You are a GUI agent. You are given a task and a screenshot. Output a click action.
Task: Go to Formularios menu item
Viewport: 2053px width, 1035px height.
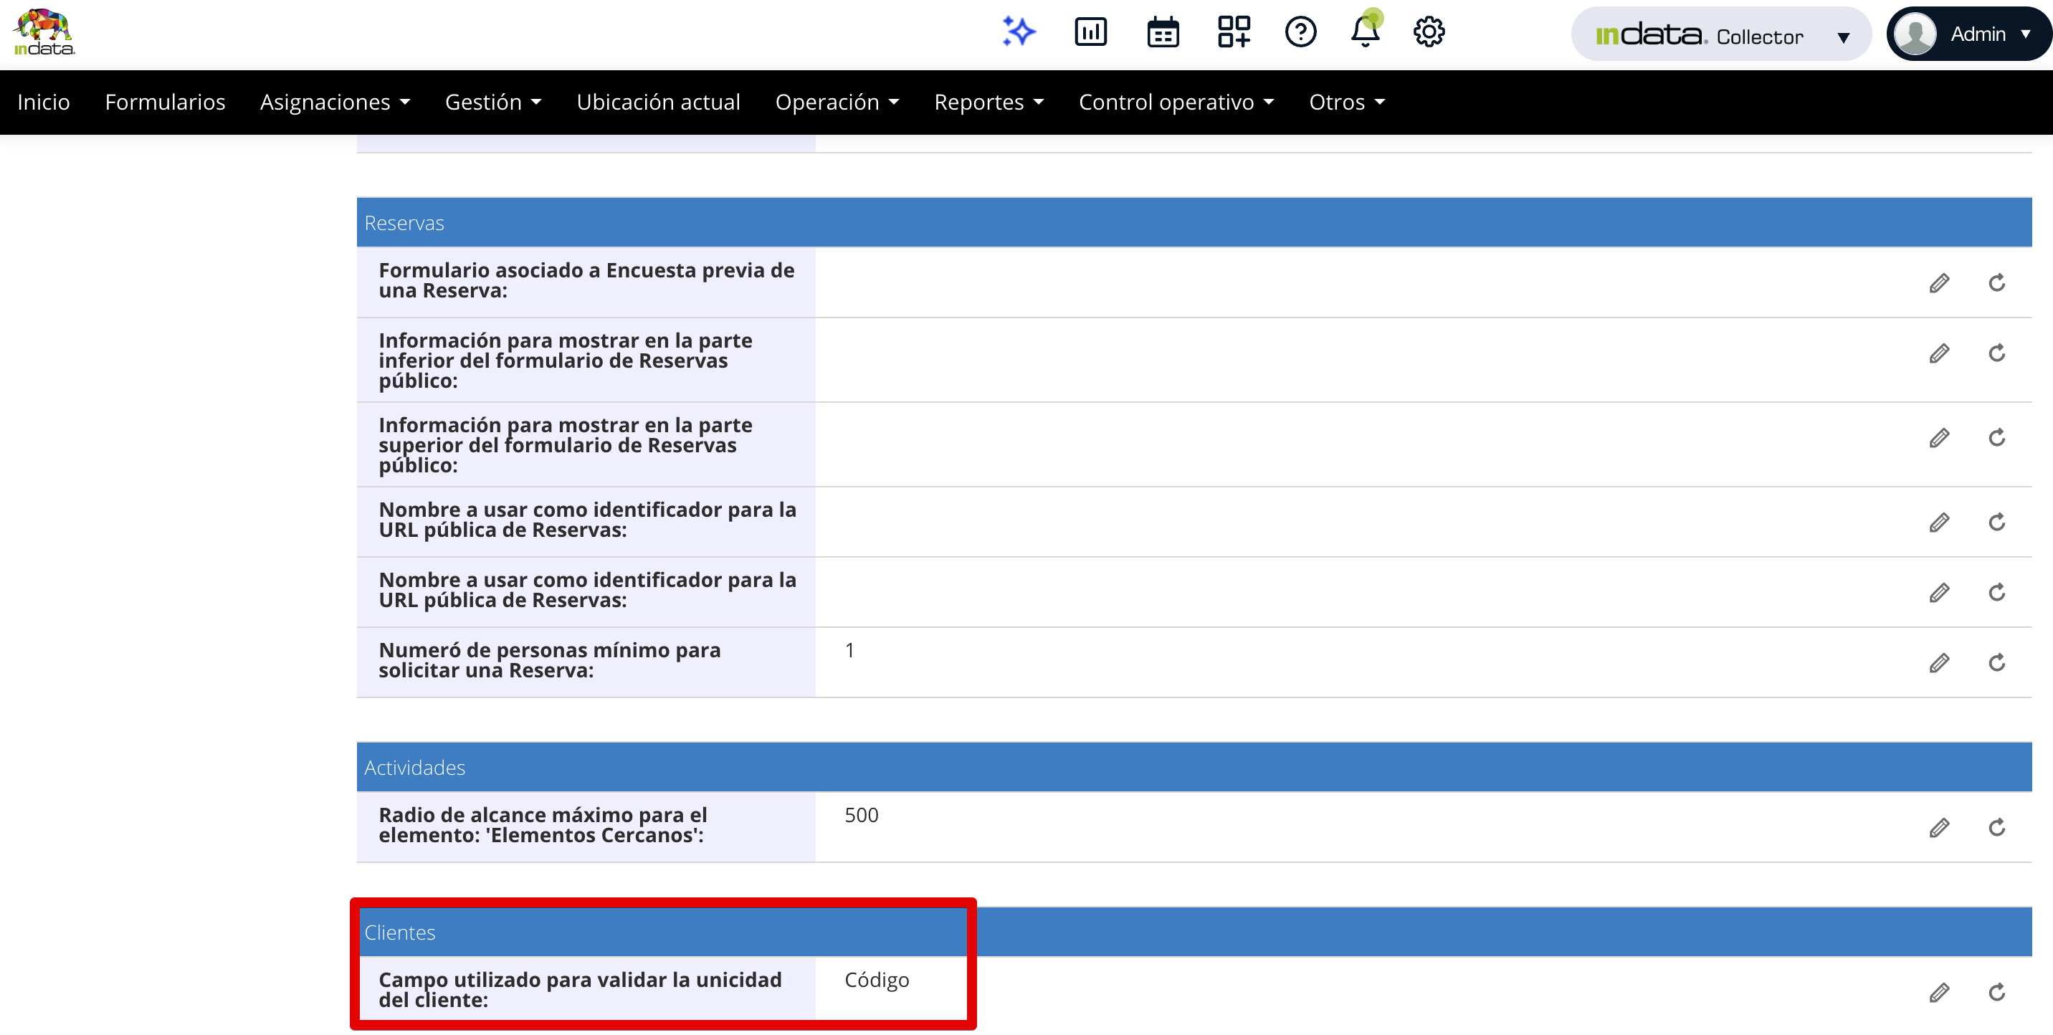click(165, 102)
